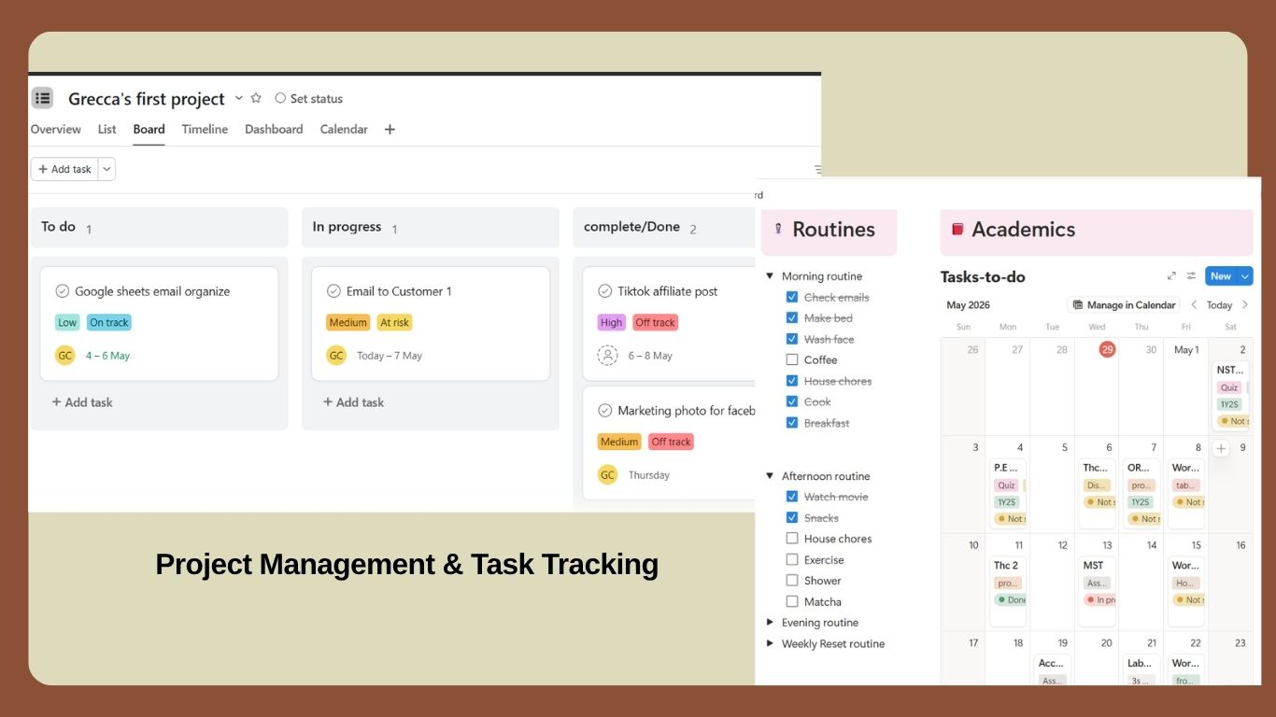Mark Email to Customer 1 complete
This screenshot has width=1276, height=717.
pos(333,291)
